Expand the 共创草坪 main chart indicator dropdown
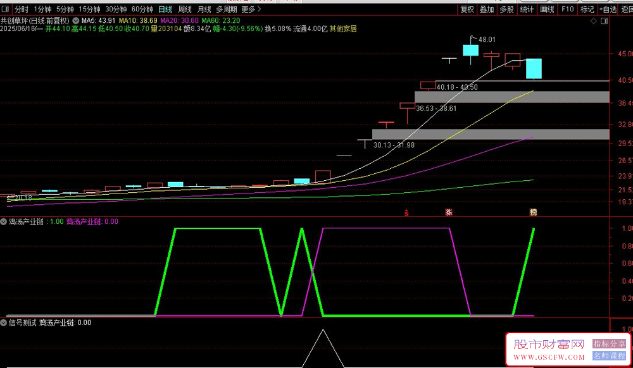 pyautogui.click(x=75, y=21)
